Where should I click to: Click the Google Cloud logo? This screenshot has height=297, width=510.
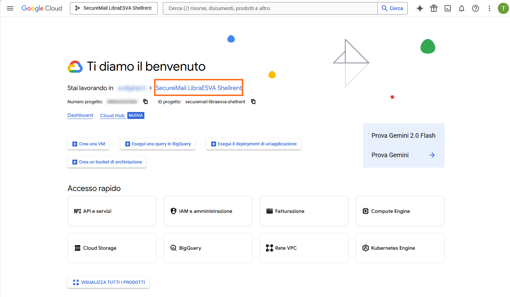42,8
